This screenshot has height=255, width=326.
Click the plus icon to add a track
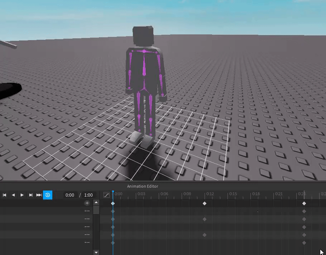point(87,203)
